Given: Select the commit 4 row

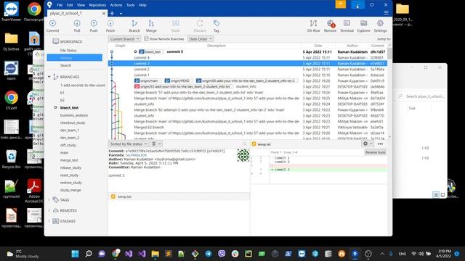Looking at the screenshot, I should [x=248, y=58].
